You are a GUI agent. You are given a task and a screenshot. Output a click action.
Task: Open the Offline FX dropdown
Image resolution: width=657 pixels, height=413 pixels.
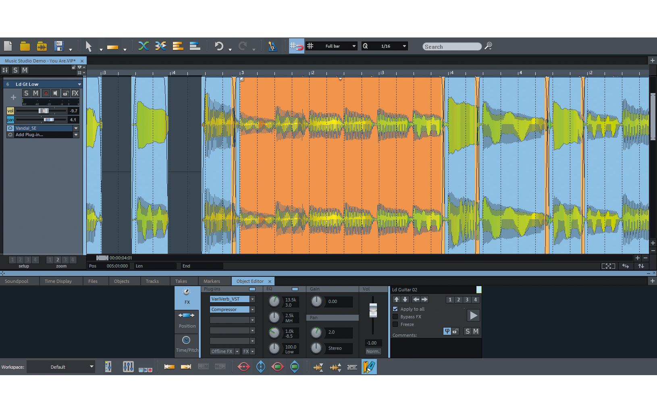[237, 351]
